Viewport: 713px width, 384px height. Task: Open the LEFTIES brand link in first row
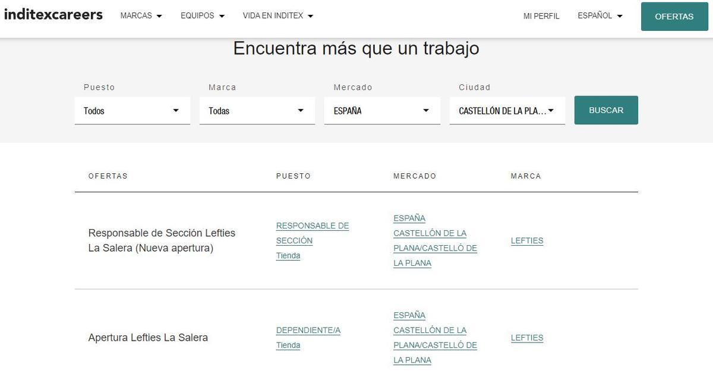(527, 240)
